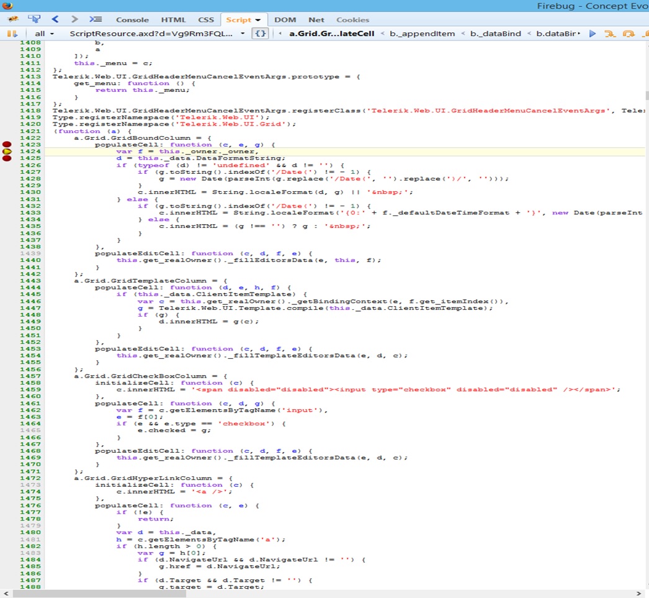Click 'g.href = d.NavigateUrl' on line 1485
Image resolution: width=649 pixels, height=598 pixels.
[x=217, y=566]
